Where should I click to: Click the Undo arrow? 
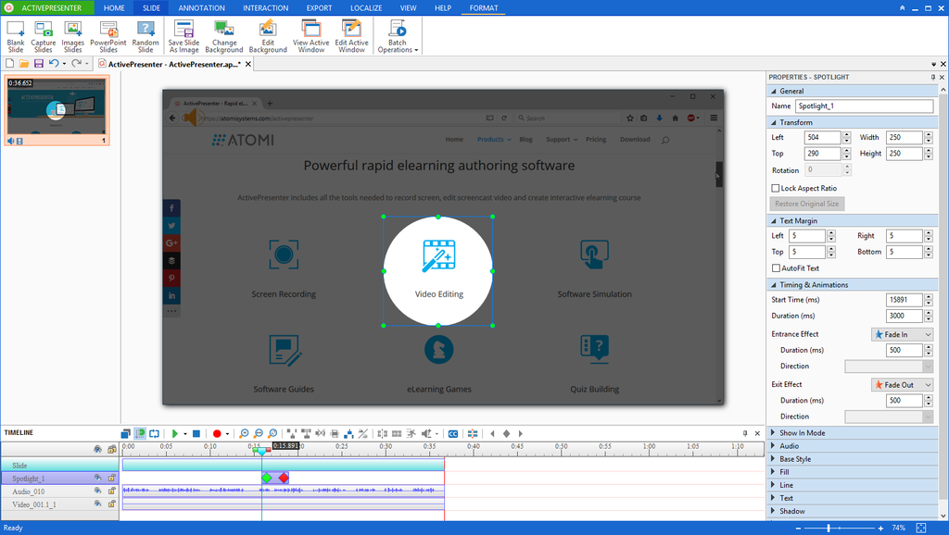point(54,64)
